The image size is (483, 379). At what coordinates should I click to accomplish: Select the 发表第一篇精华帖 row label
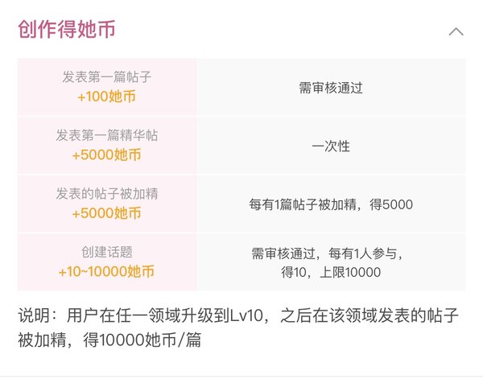click(x=106, y=135)
